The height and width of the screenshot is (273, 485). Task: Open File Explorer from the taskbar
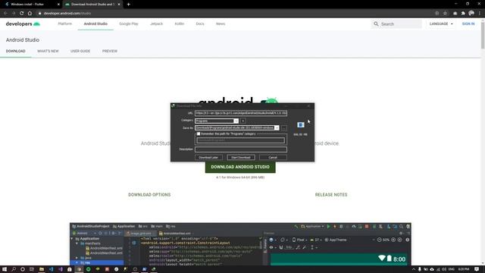point(42,269)
